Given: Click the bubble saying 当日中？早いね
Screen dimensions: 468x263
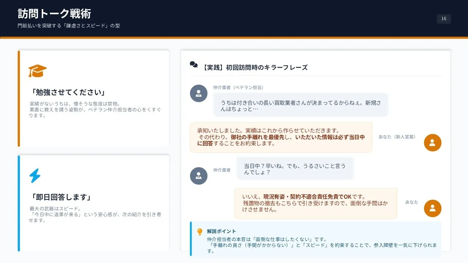Looking at the screenshot, I should pyautogui.click(x=295, y=169).
